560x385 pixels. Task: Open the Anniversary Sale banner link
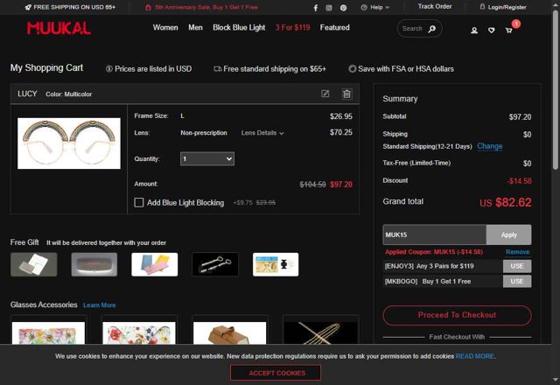(x=202, y=7)
